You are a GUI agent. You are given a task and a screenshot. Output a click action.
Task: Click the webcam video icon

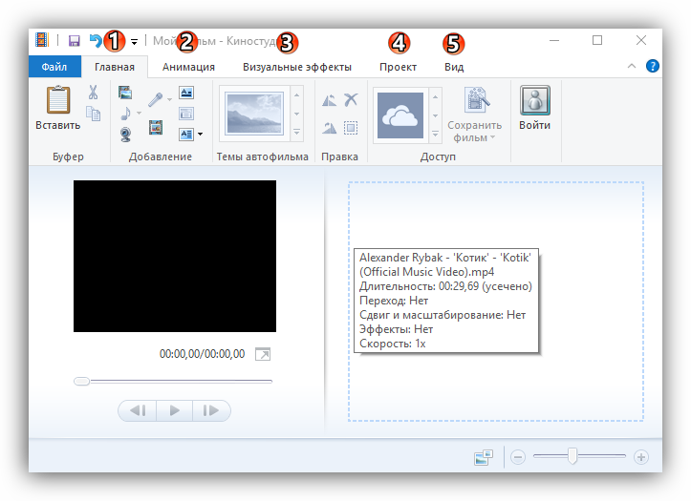125,134
